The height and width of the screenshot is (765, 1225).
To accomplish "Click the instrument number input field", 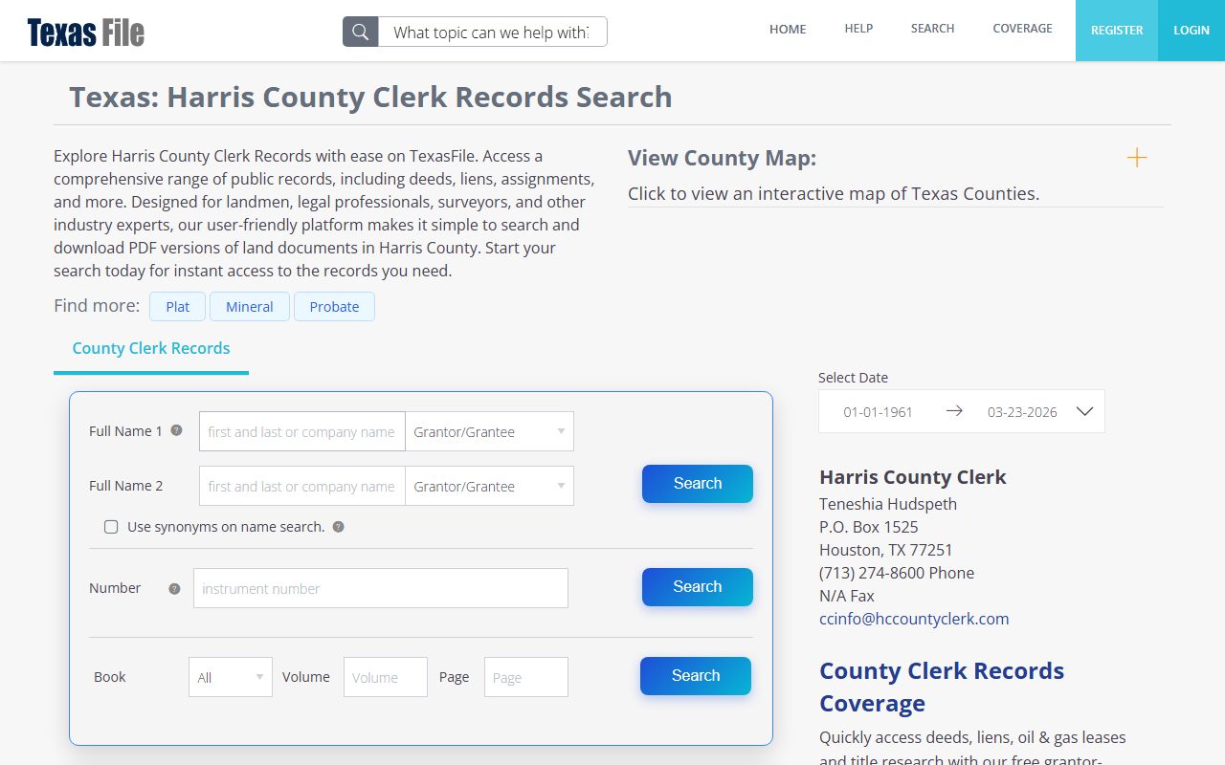I will [x=381, y=588].
